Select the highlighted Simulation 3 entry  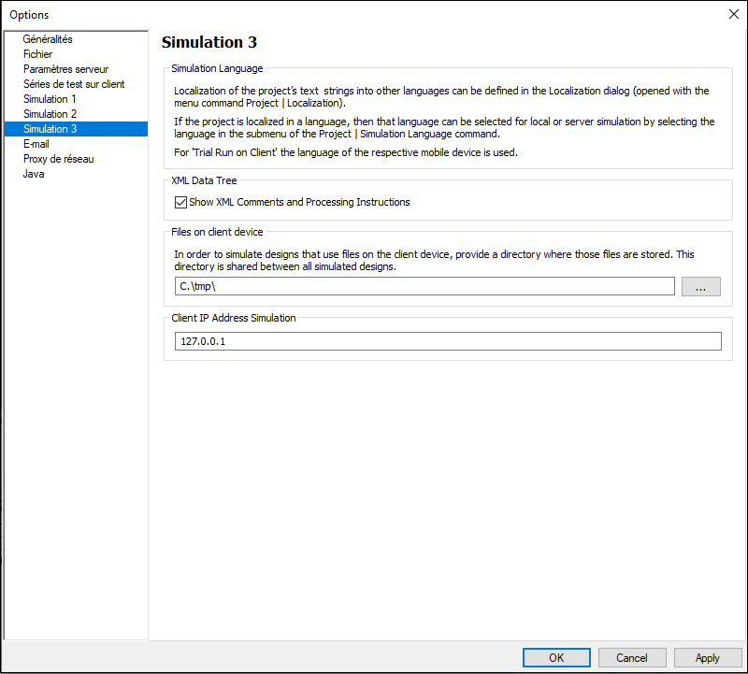[x=77, y=129]
